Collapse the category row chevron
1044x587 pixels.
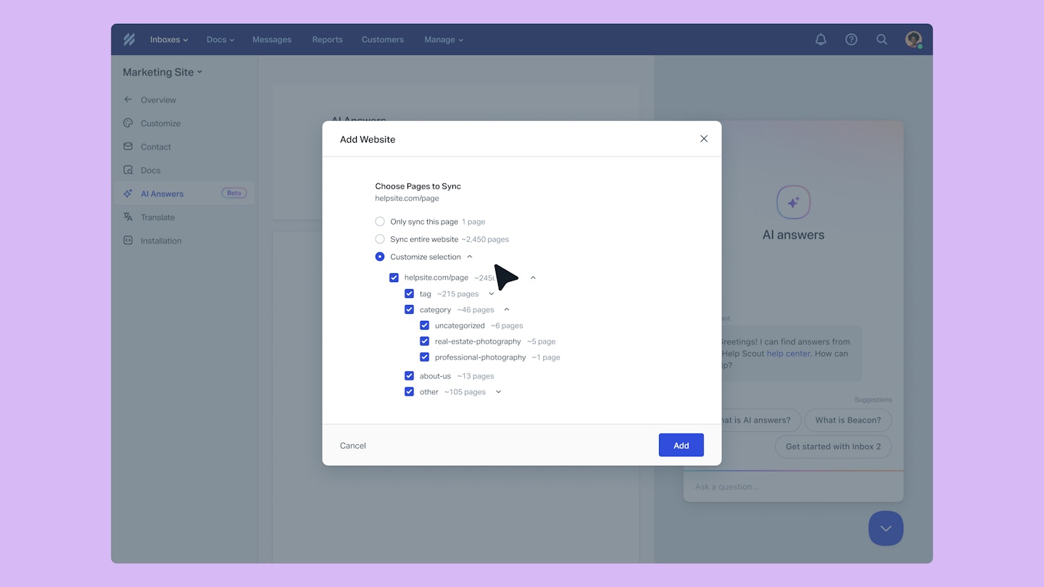pos(507,309)
